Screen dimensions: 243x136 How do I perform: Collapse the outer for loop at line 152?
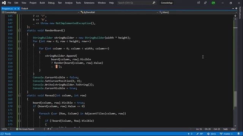pyautogui.click(x=19, y=41)
